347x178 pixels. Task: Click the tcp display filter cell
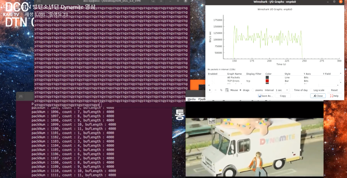click(248, 81)
